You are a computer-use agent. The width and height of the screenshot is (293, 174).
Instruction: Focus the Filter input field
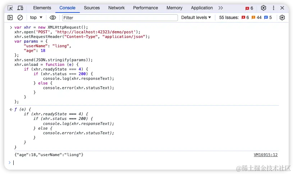pos(120,18)
